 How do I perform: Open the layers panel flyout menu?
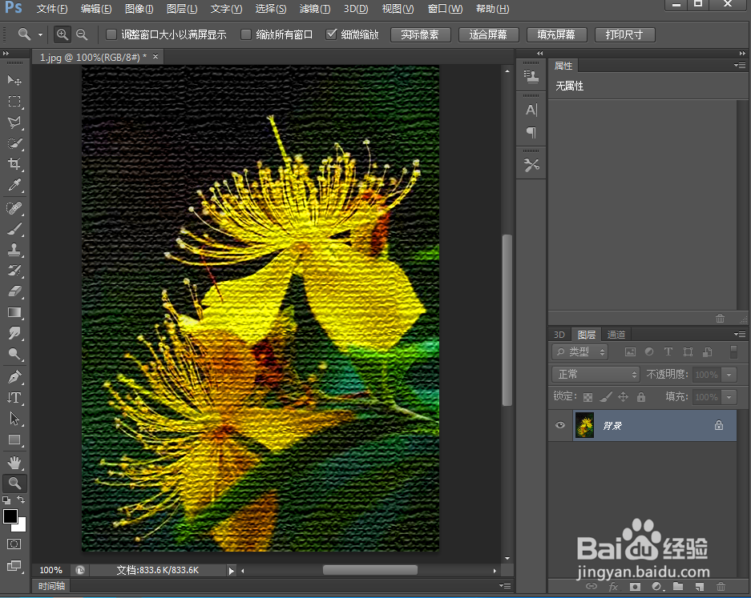[740, 335]
